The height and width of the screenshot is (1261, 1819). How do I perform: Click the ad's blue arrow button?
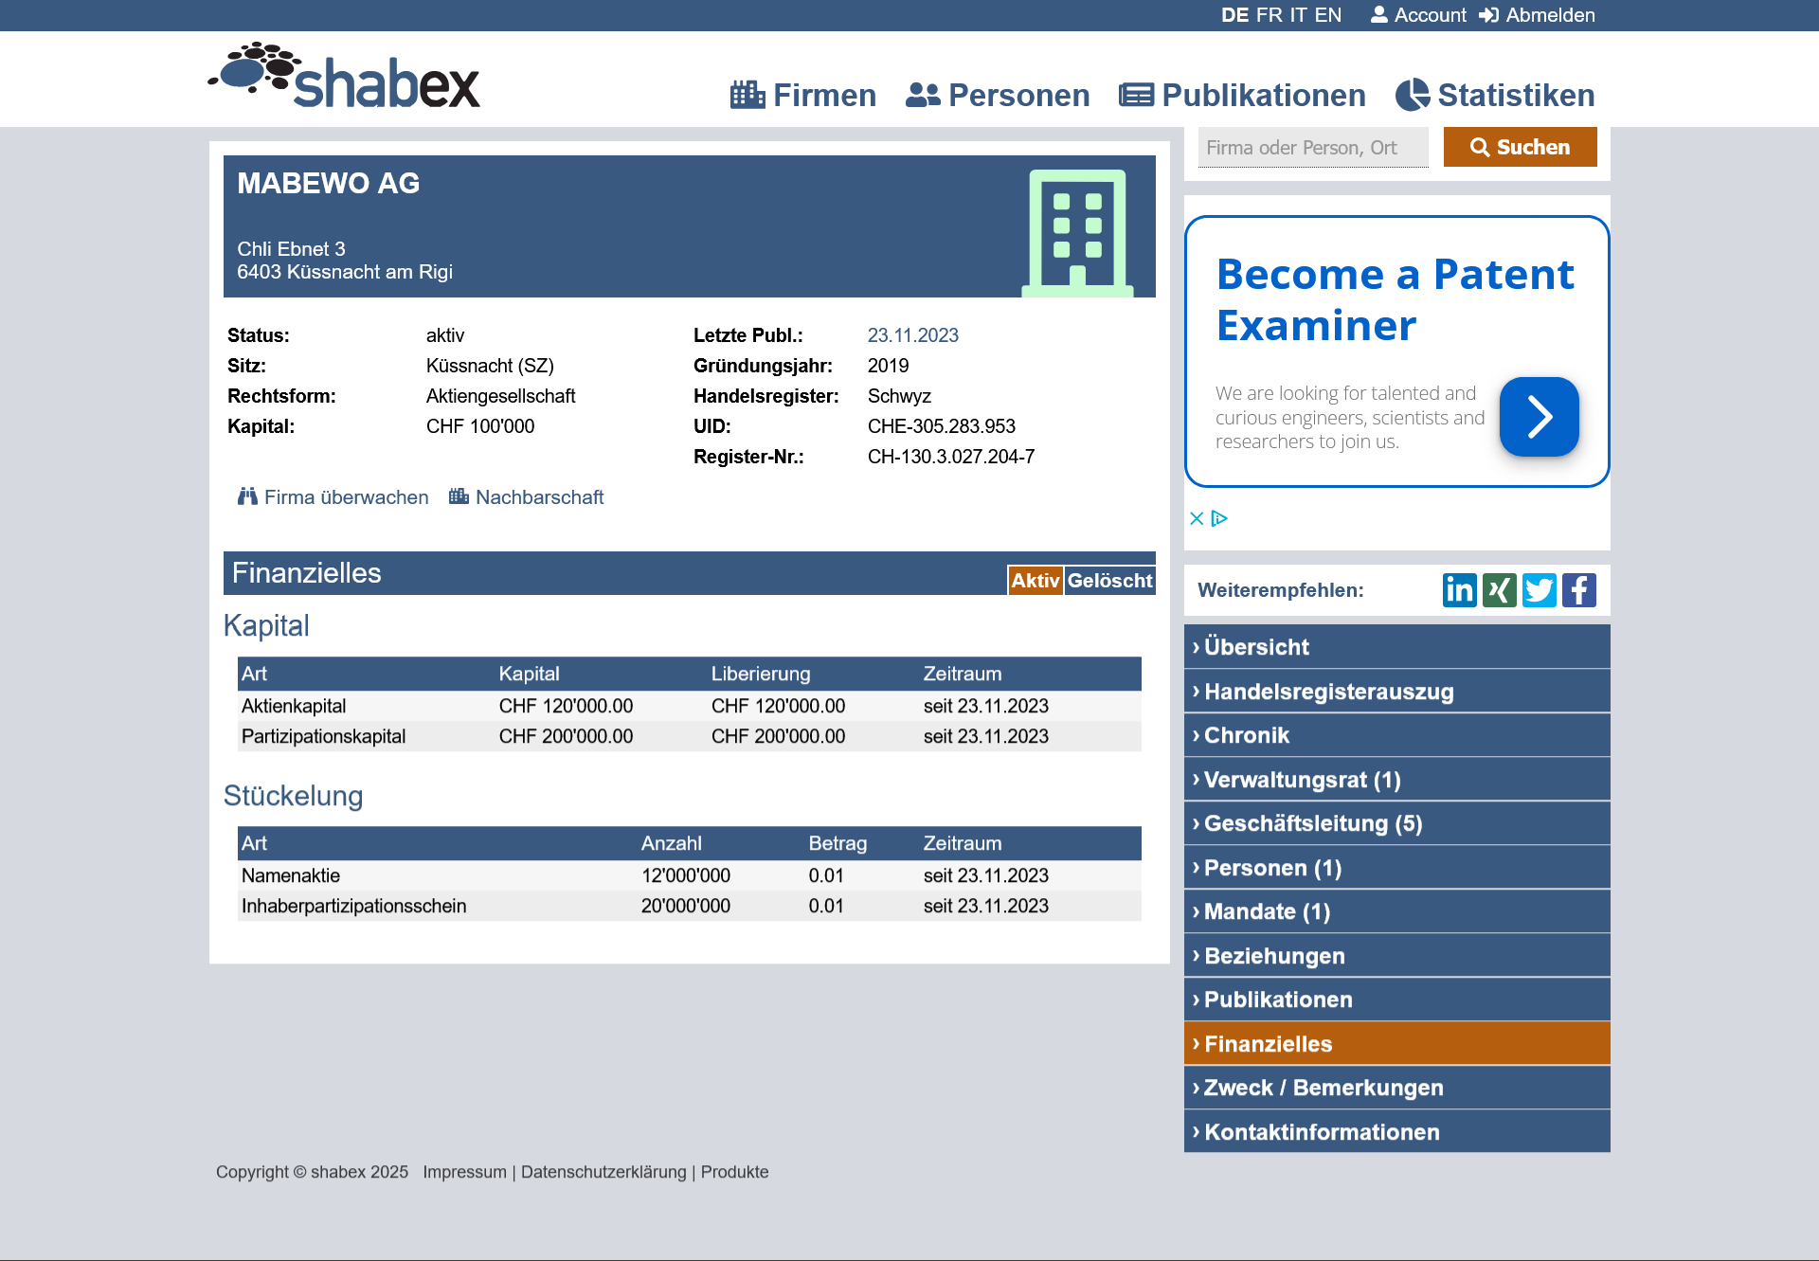pos(1539,417)
